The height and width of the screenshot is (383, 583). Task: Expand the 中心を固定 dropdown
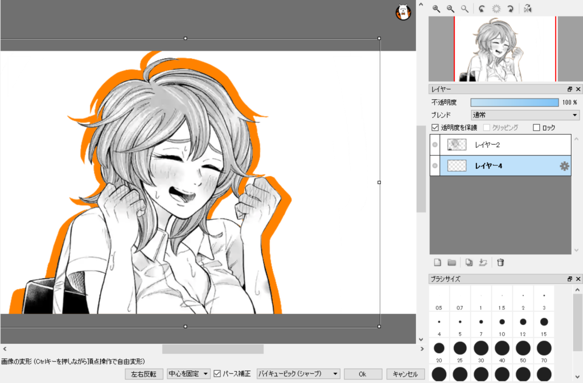[188, 374]
